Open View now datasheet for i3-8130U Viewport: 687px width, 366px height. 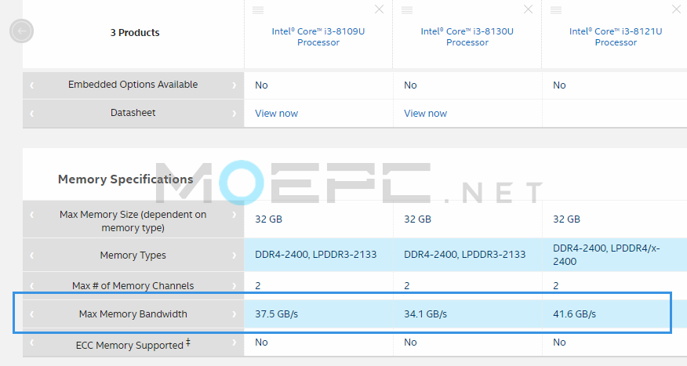[425, 114]
